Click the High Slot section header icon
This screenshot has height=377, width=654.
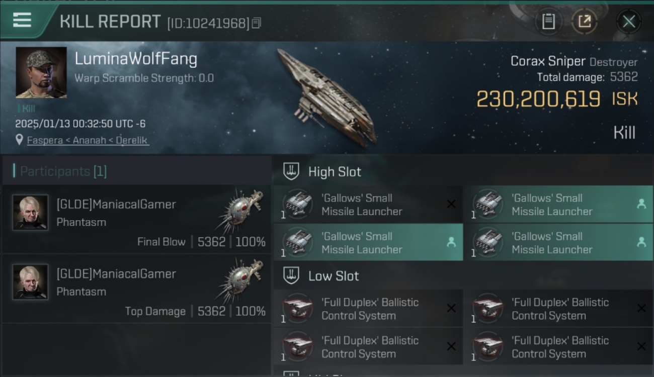pos(291,171)
